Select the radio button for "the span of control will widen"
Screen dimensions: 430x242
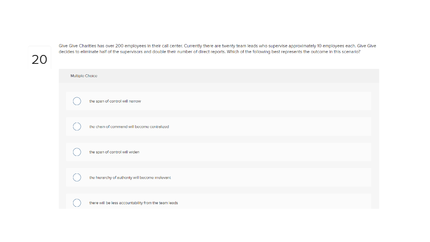click(77, 152)
